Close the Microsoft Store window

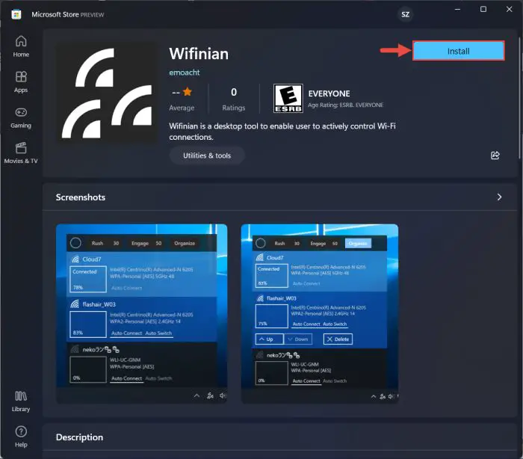click(x=509, y=10)
